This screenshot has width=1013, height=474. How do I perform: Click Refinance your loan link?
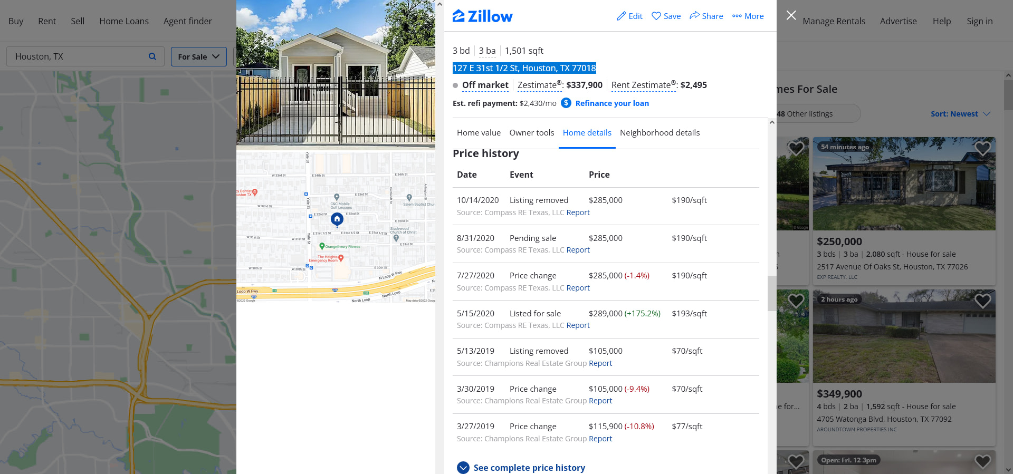612,103
